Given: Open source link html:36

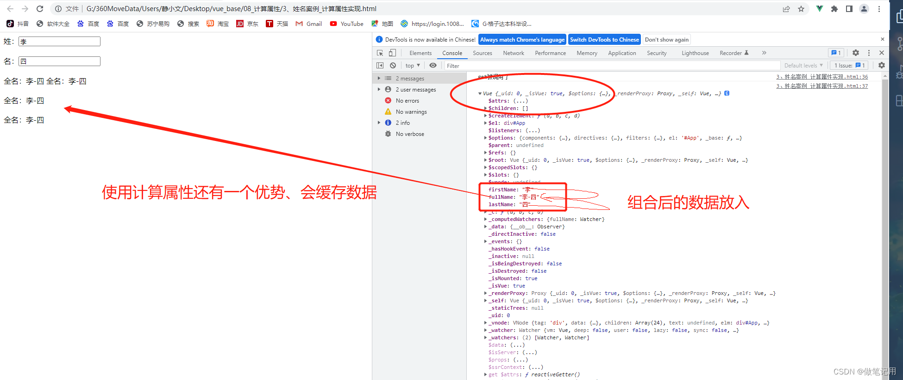Looking at the screenshot, I should click(x=822, y=77).
